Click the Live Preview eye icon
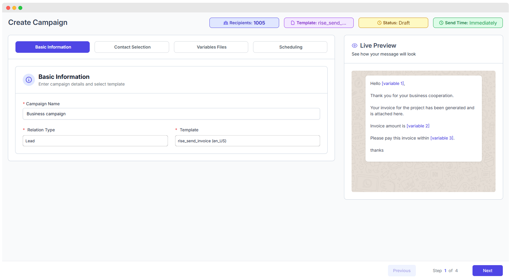 point(354,45)
